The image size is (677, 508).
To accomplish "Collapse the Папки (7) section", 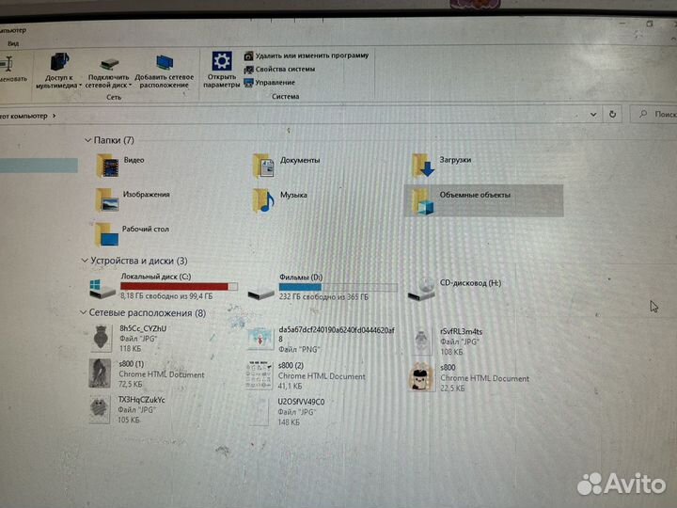I will 87,140.
